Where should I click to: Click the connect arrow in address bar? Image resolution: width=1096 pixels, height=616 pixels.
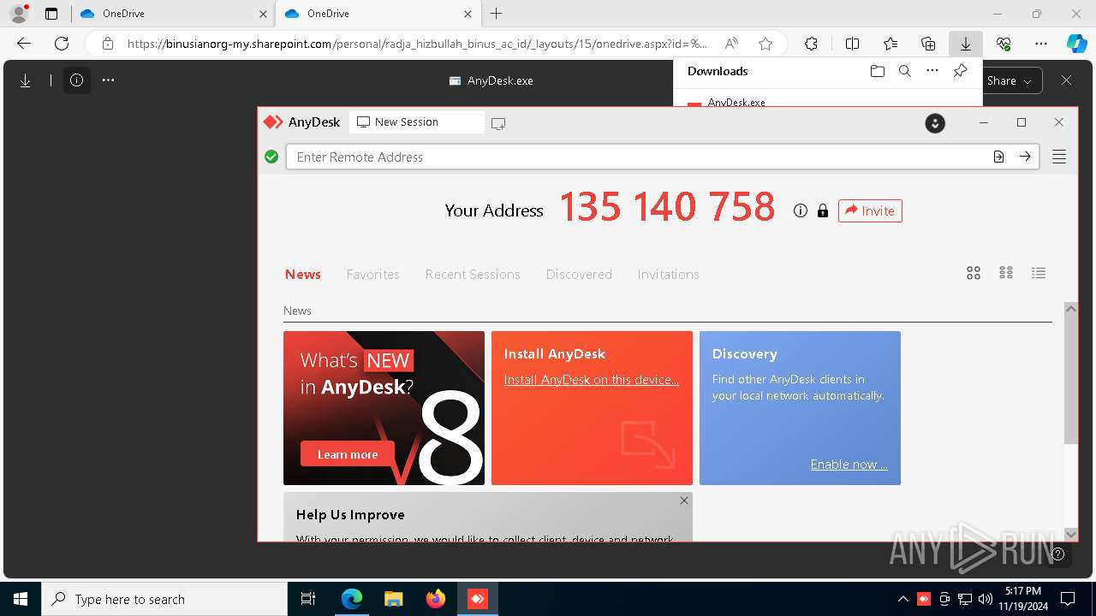point(1025,157)
